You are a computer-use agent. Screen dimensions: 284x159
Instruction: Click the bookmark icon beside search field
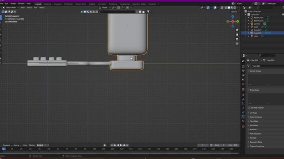(x=140, y=12)
